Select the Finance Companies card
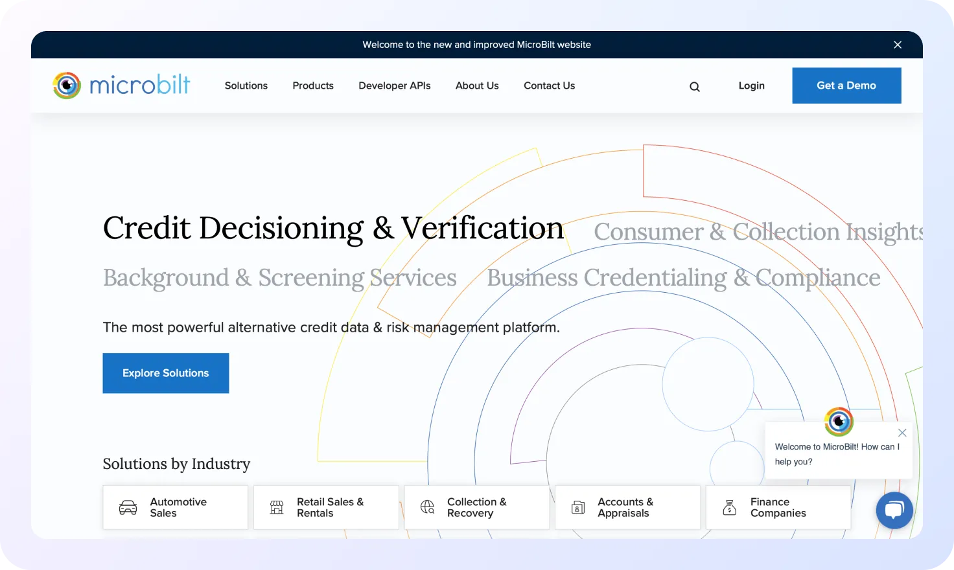 (778, 507)
